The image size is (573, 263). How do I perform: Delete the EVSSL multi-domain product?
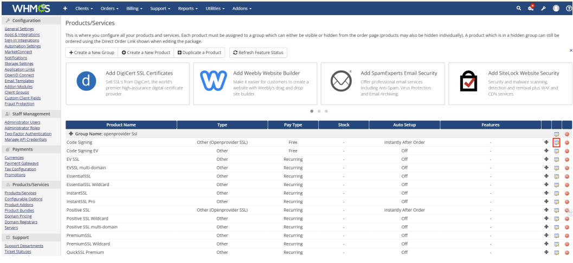[x=567, y=168]
